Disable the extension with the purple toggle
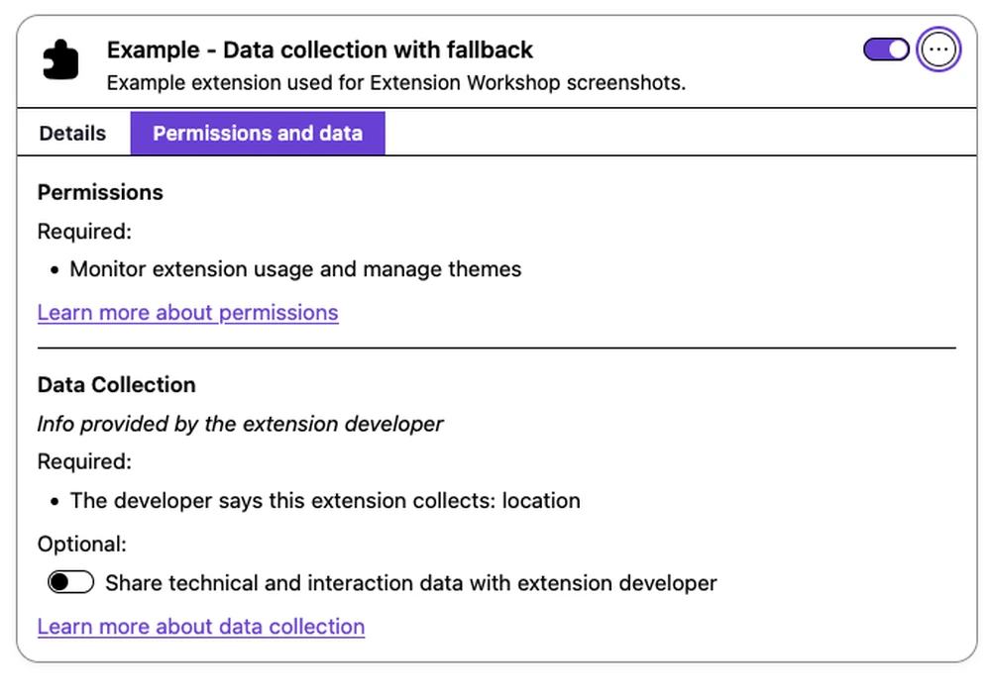The width and height of the screenshot is (991, 699). click(x=886, y=50)
